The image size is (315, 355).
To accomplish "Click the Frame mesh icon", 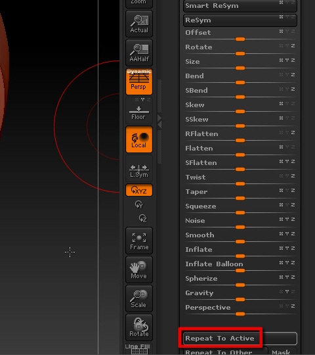I will [139, 241].
